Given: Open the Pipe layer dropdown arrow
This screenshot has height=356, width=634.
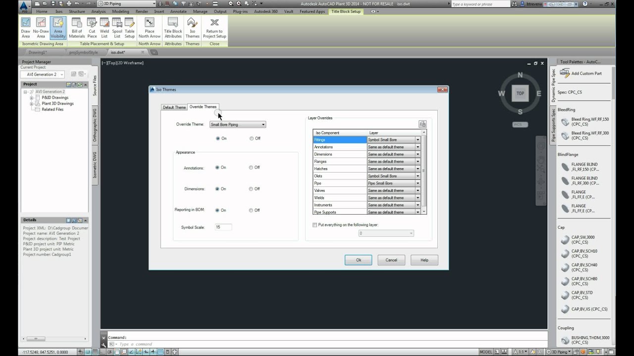Looking at the screenshot, I should coord(418,183).
